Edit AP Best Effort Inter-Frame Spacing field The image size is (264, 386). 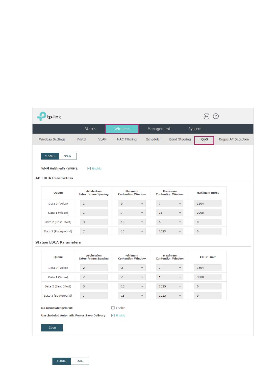click(x=94, y=222)
